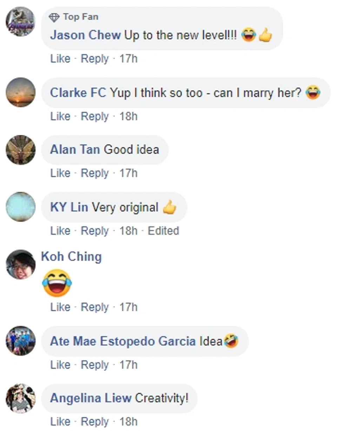Reply to Ate Mae Estopedo Garcia's comment

(x=94, y=365)
